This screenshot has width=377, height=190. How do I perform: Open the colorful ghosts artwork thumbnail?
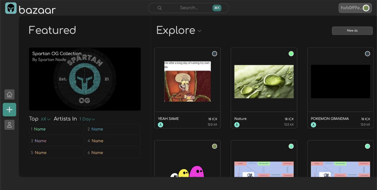pyautogui.click(x=187, y=171)
